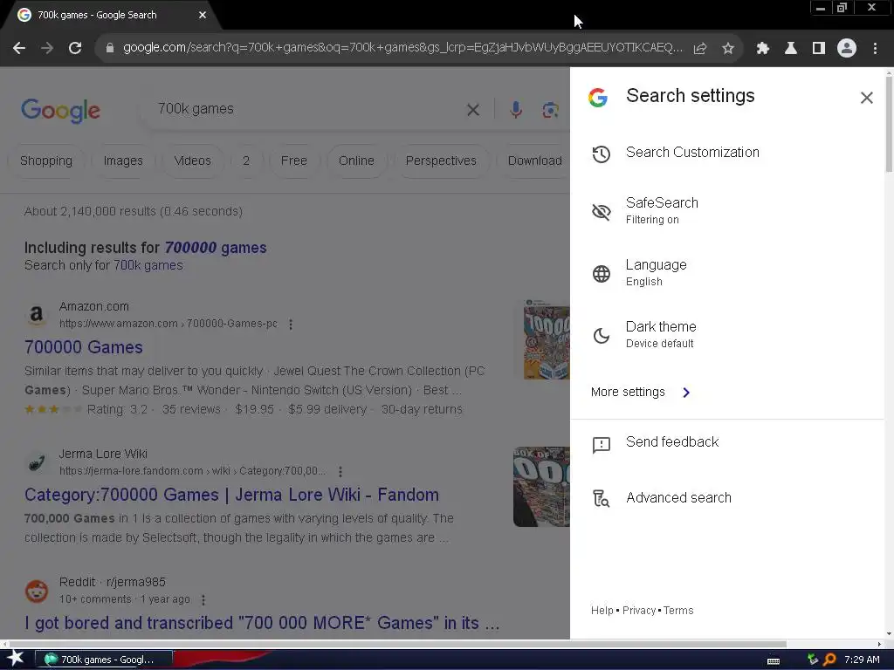Bookmark this page with the star icon
Image resolution: width=894 pixels, height=670 pixels.
tap(728, 49)
